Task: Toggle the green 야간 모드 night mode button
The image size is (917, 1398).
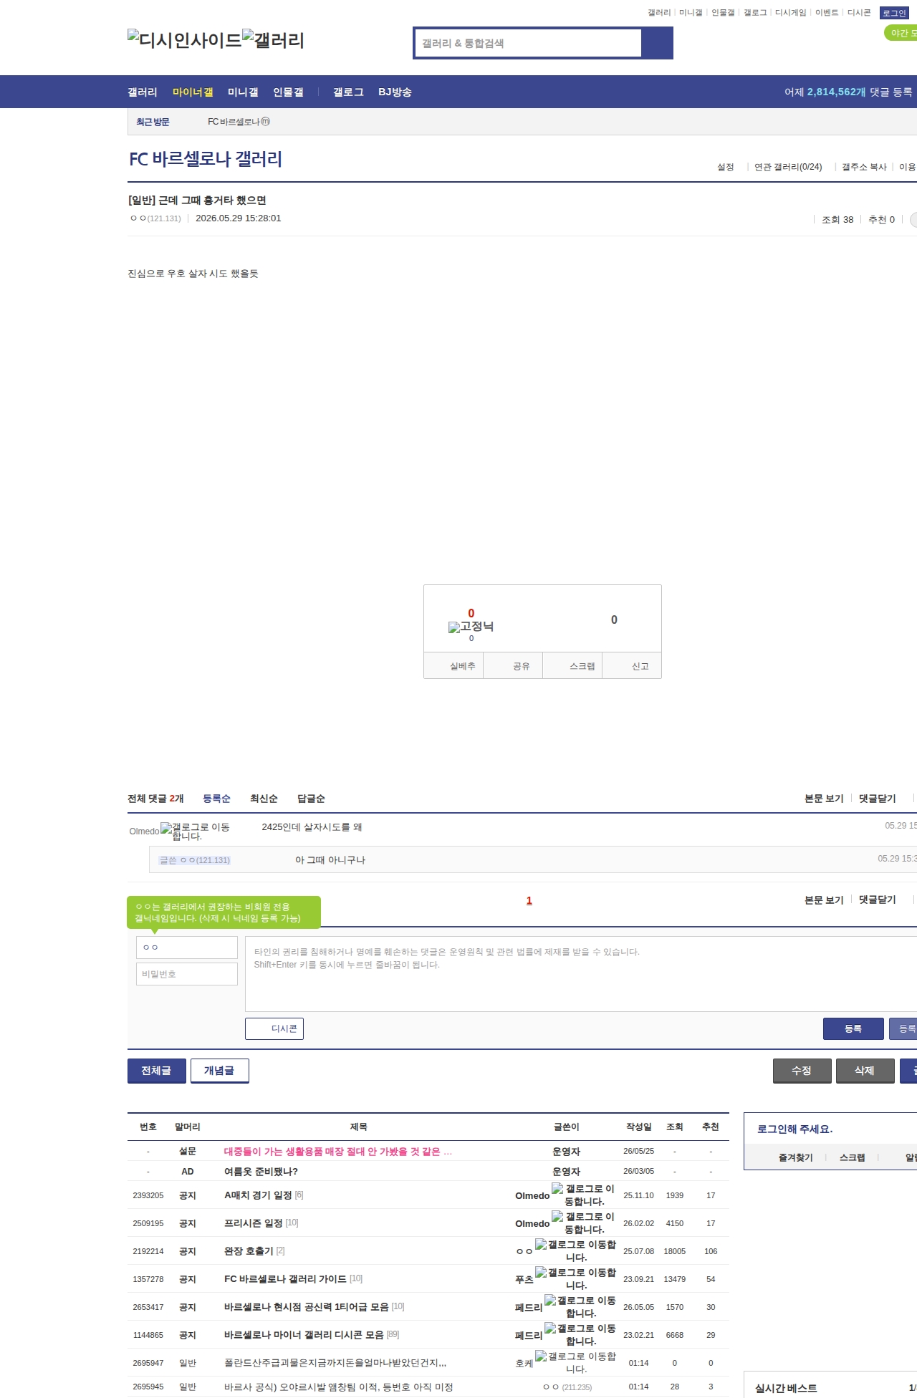Action: pos(901,33)
